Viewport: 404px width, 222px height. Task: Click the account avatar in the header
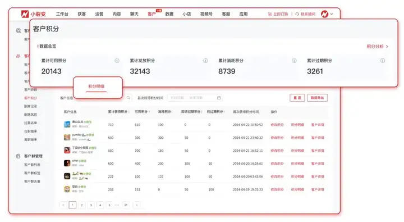(x=324, y=14)
